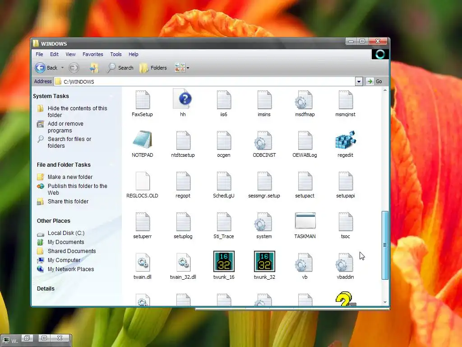Open Local Disk (C:) link
This screenshot has width=462, height=347.
point(66,233)
